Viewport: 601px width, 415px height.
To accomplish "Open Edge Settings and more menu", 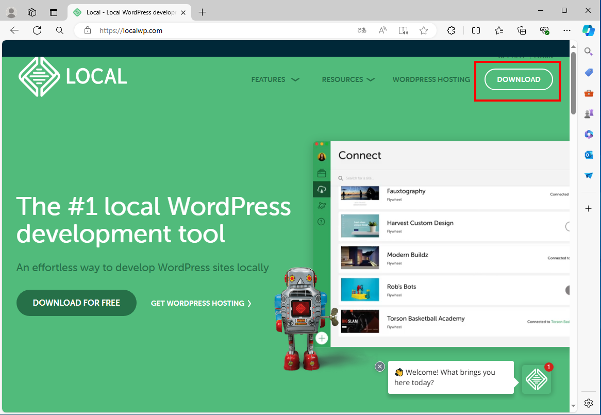I will tap(567, 30).
